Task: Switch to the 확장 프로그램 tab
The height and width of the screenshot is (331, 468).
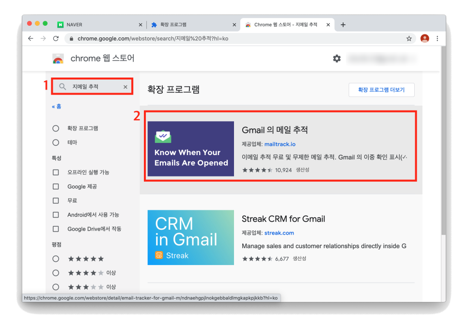Action: coord(192,25)
